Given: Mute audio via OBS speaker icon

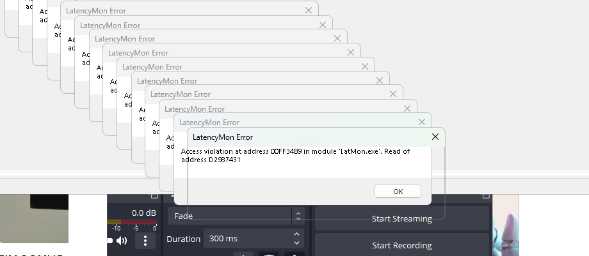Looking at the screenshot, I should [x=122, y=241].
